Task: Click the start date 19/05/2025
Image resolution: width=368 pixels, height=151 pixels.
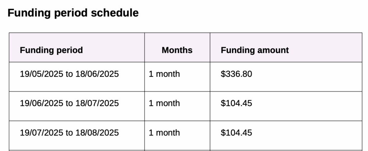Action: coord(42,74)
